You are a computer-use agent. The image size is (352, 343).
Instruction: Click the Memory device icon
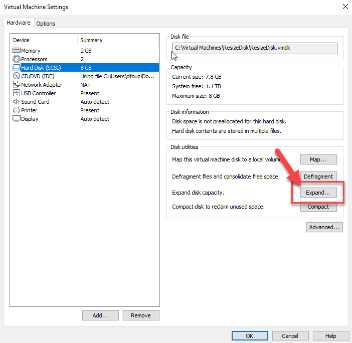(x=17, y=51)
